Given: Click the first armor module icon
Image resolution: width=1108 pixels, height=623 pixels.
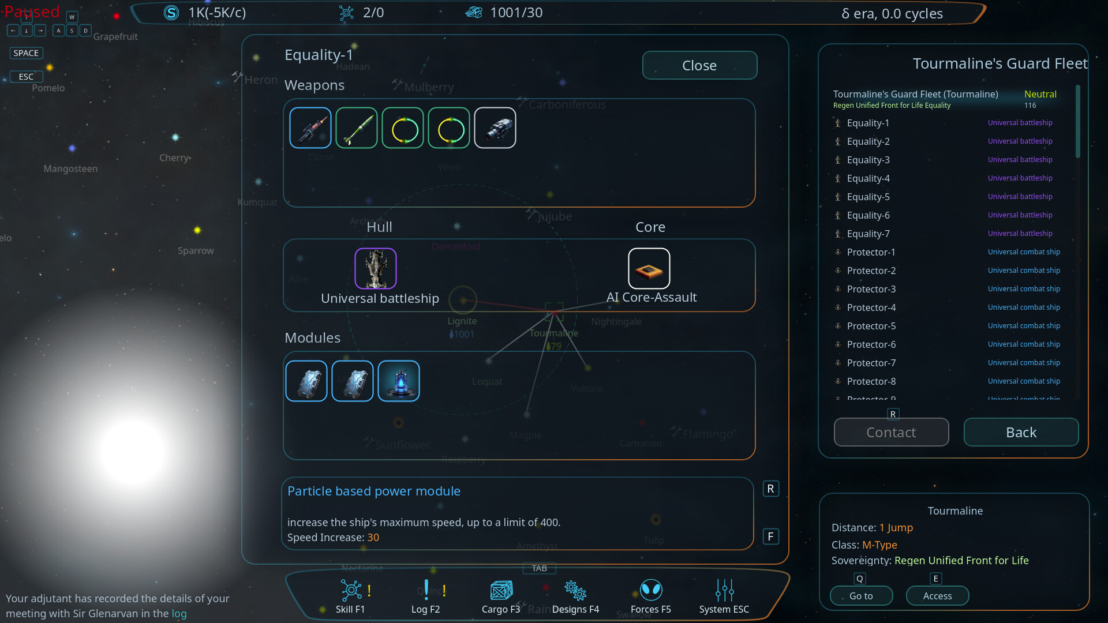Looking at the screenshot, I should 306,381.
